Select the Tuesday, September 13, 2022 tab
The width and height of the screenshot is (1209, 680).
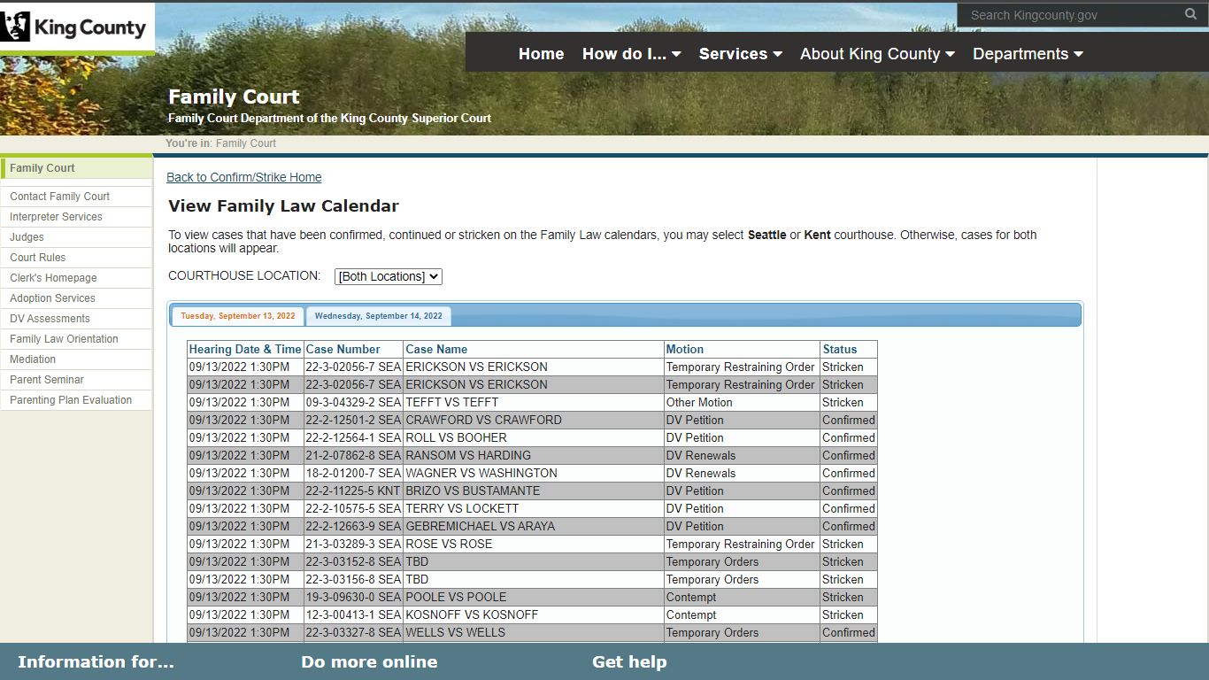(238, 316)
